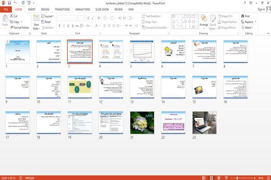Open the REVIEW tab
Image resolution: width=271 pixels, height=180 pixels.
118,9
